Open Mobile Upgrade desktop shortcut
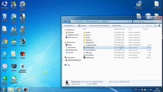Screen dimensions: 163x92 click(23, 6)
